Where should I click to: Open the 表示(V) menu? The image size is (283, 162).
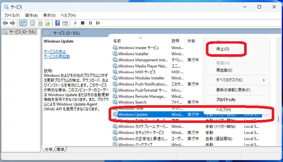tap(49, 15)
